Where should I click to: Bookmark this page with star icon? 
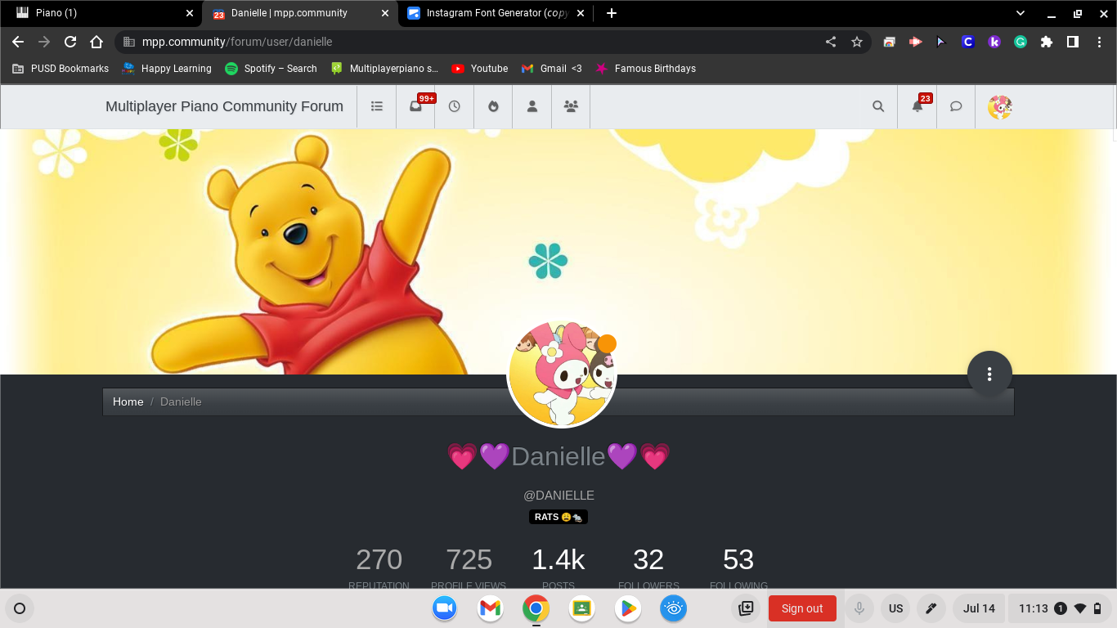[x=857, y=42]
